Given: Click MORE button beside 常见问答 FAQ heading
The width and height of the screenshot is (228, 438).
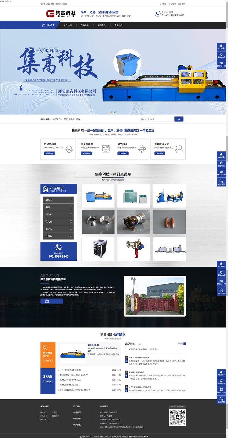Looking at the screenshot, I should 182,344.
